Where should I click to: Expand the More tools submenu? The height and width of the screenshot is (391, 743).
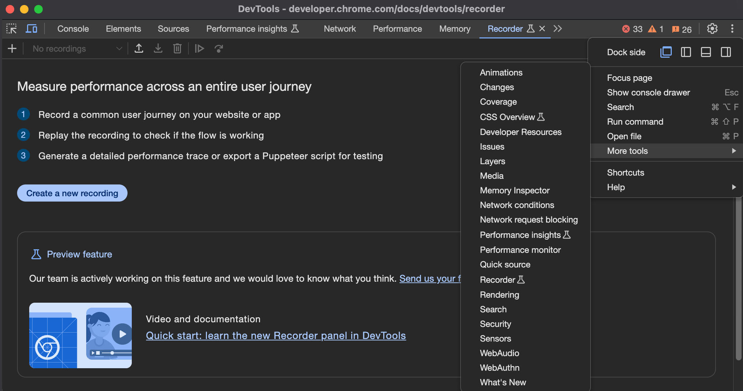click(666, 151)
